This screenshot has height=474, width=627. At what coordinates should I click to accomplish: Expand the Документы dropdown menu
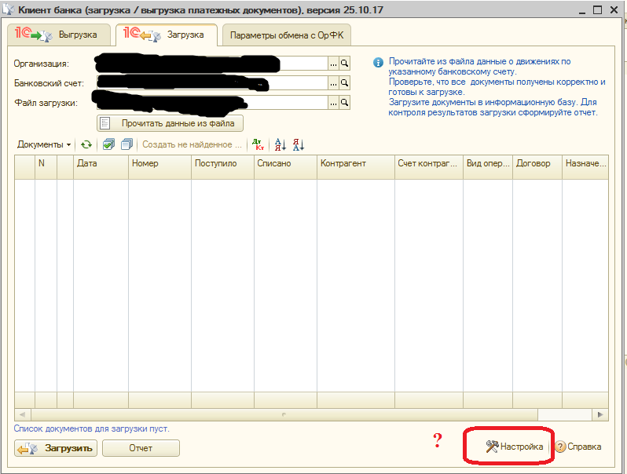(44, 144)
